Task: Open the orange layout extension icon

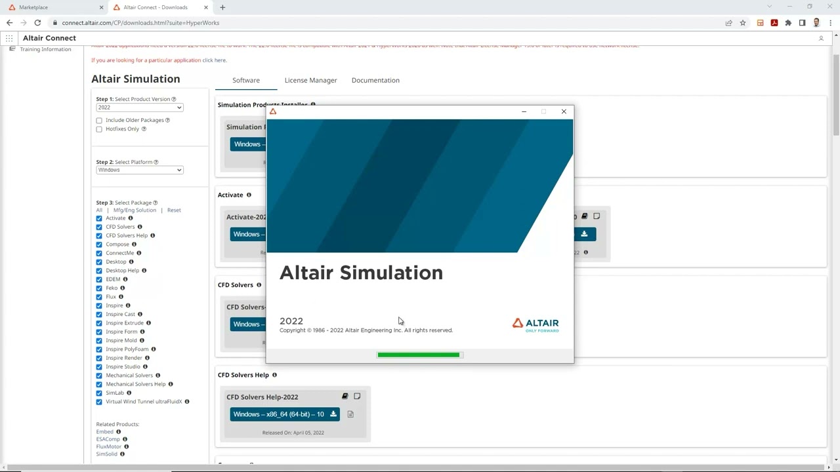Action: click(x=760, y=22)
